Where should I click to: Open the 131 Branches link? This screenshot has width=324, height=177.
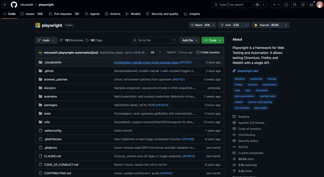[x=72, y=40]
